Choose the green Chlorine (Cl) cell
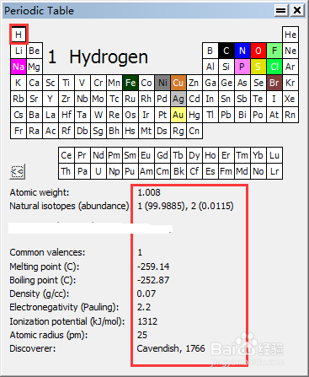309x377 pixels. 274,67
